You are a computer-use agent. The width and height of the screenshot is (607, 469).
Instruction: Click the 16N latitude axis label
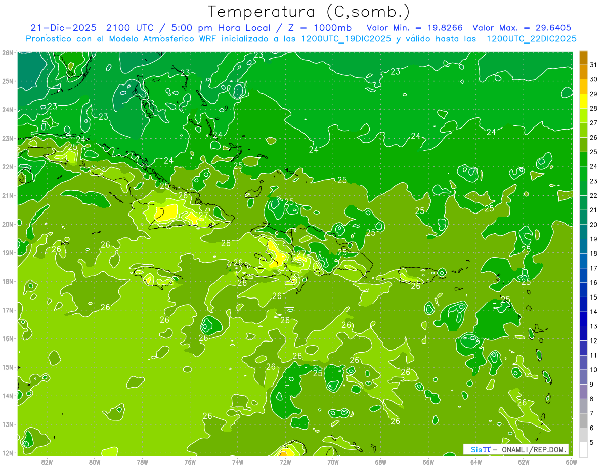tap(8, 338)
